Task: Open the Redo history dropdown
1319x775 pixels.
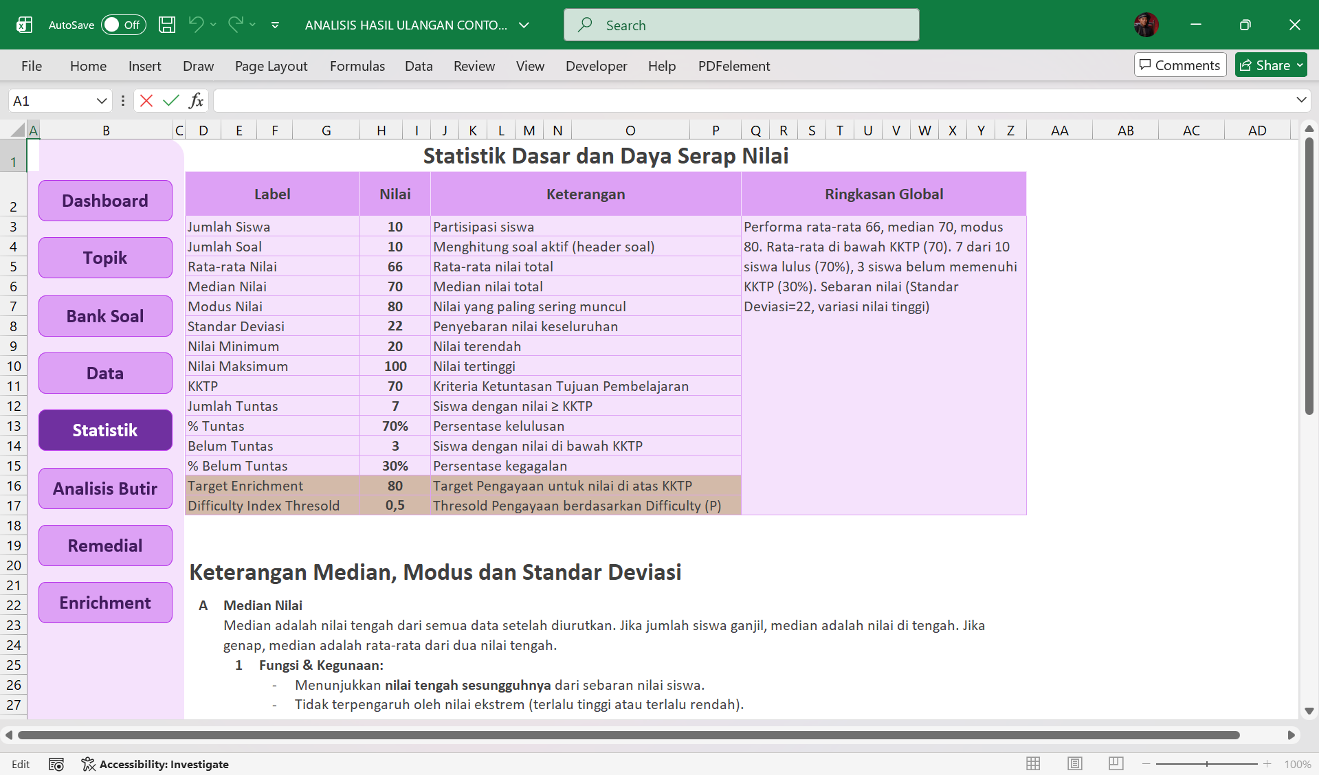Action: (253, 25)
